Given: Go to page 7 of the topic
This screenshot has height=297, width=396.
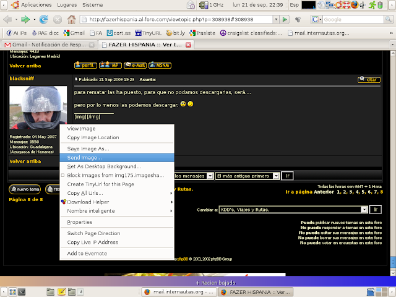Looking at the screenshot, I should point(376,192).
